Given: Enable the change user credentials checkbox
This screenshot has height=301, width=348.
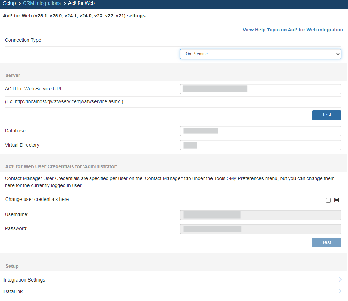Looking at the screenshot, I should click(x=328, y=201).
